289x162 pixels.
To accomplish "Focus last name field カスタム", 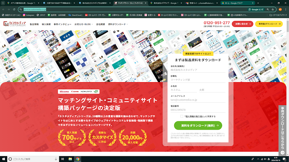I will coord(184,90).
